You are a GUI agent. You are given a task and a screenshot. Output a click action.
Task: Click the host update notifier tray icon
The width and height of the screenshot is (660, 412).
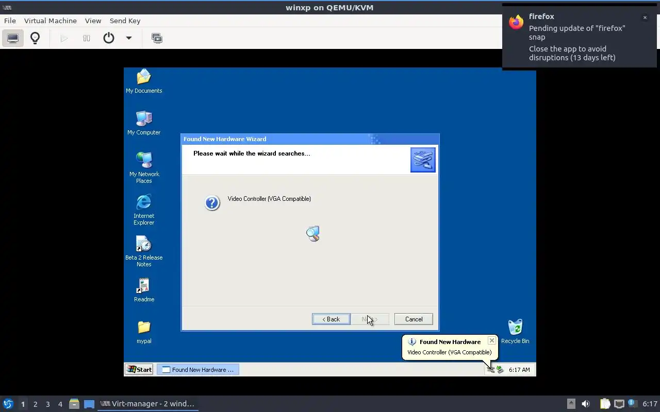[632, 404]
